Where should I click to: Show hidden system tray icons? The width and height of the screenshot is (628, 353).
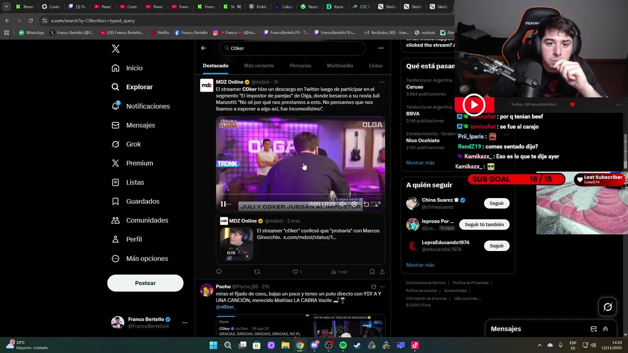540,345
